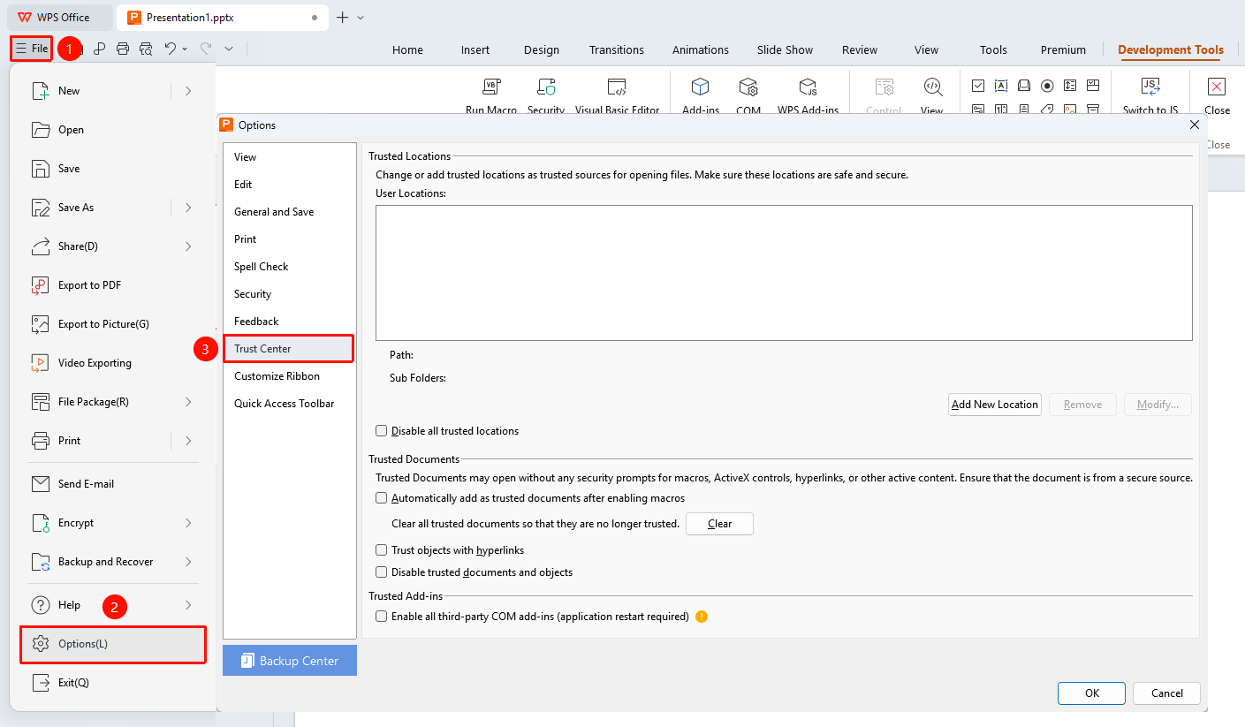
Task: Click Cancel in Options dialog
Action: point(1166,693)
